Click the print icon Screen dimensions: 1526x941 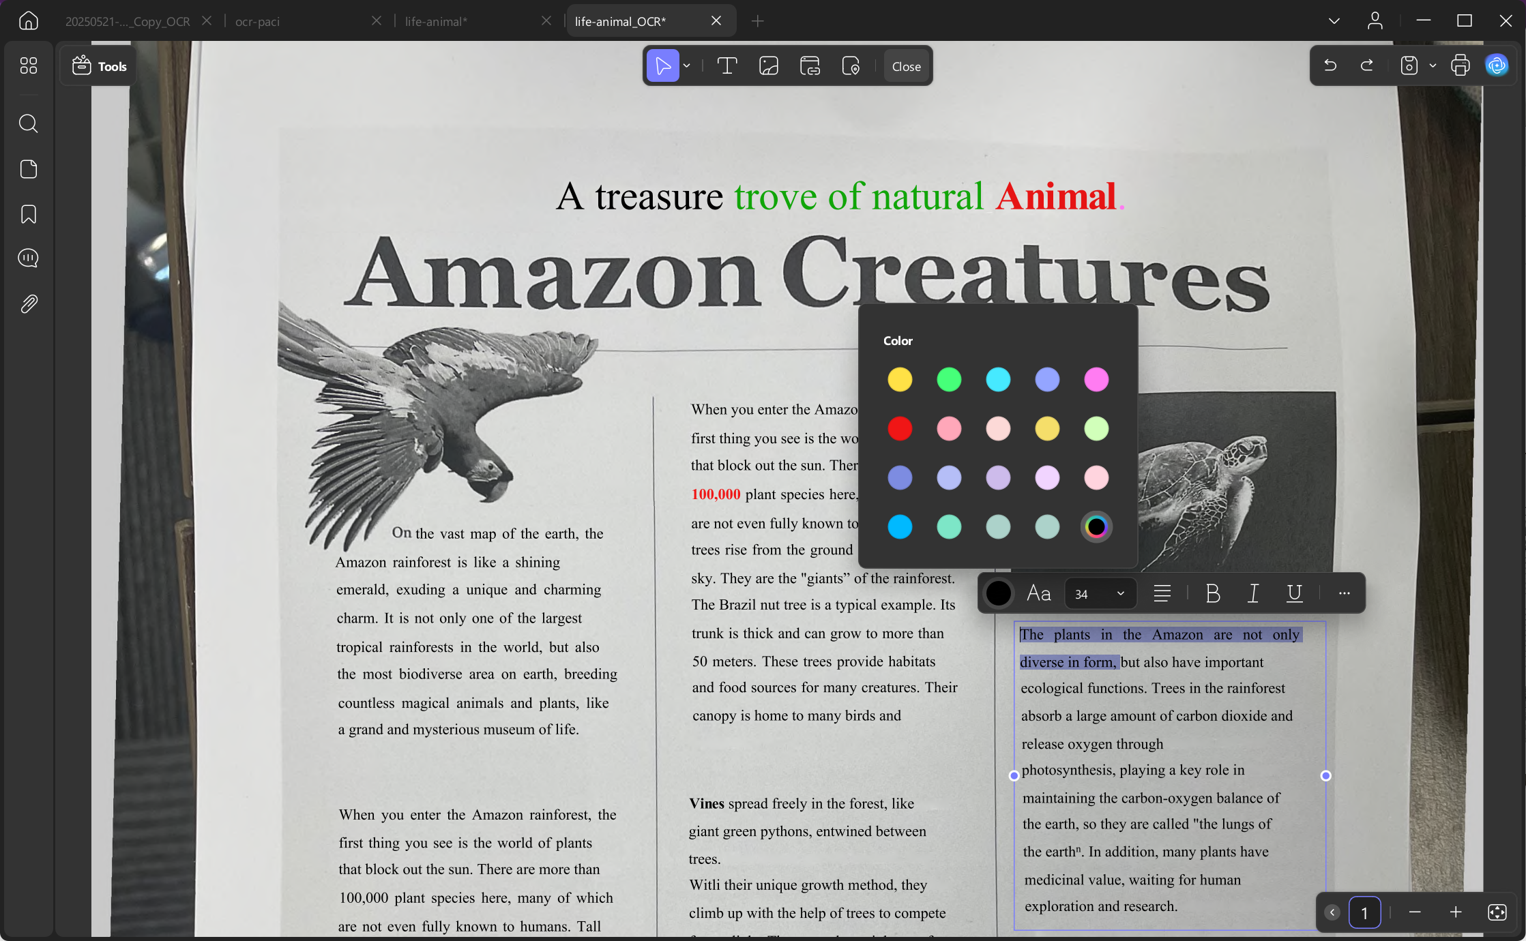[1461, 65]
